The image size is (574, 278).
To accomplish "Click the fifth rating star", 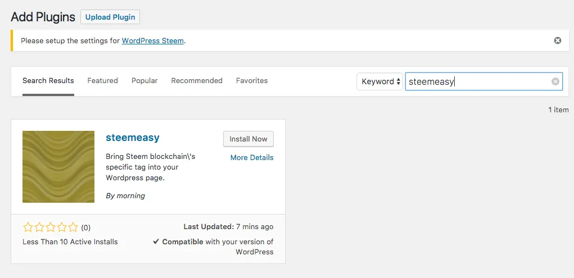I will (x=73, y=227).
